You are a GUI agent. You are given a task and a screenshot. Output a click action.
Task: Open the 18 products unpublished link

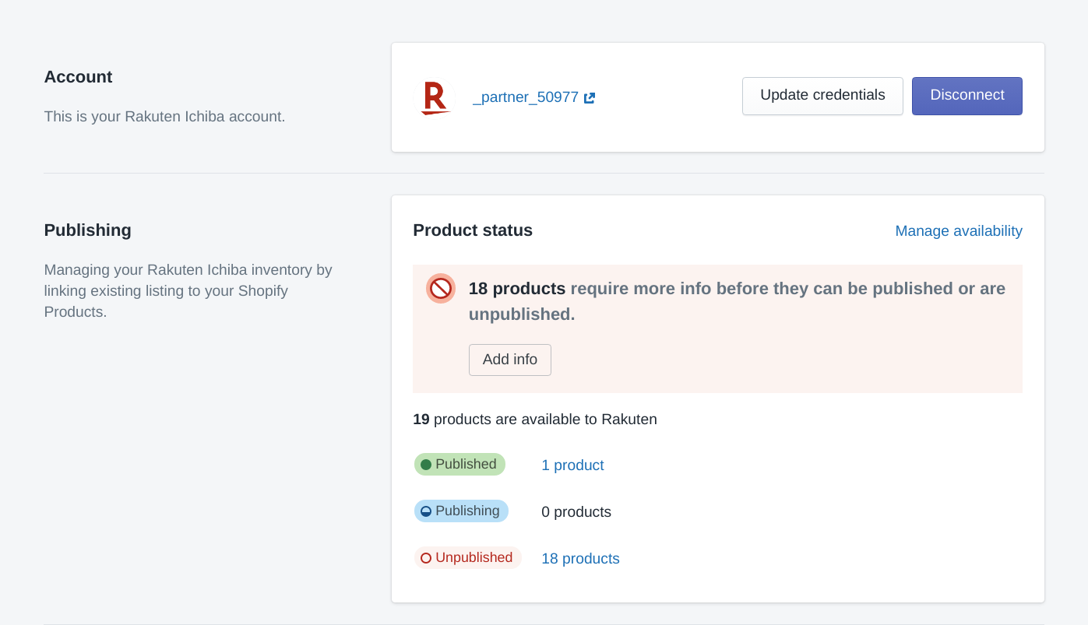click(580, 559)
